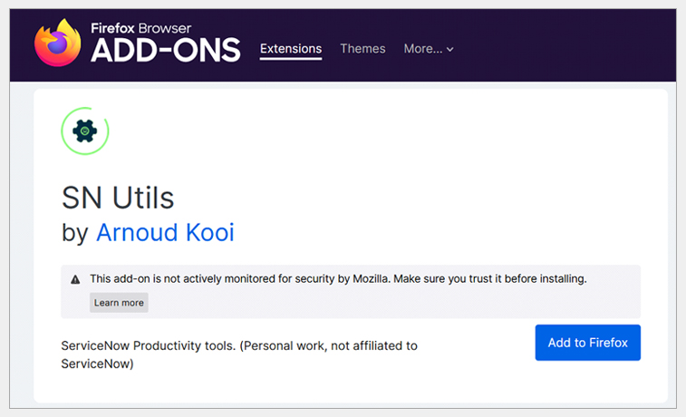Click empty area of the purple header bar

coord(562,47)
